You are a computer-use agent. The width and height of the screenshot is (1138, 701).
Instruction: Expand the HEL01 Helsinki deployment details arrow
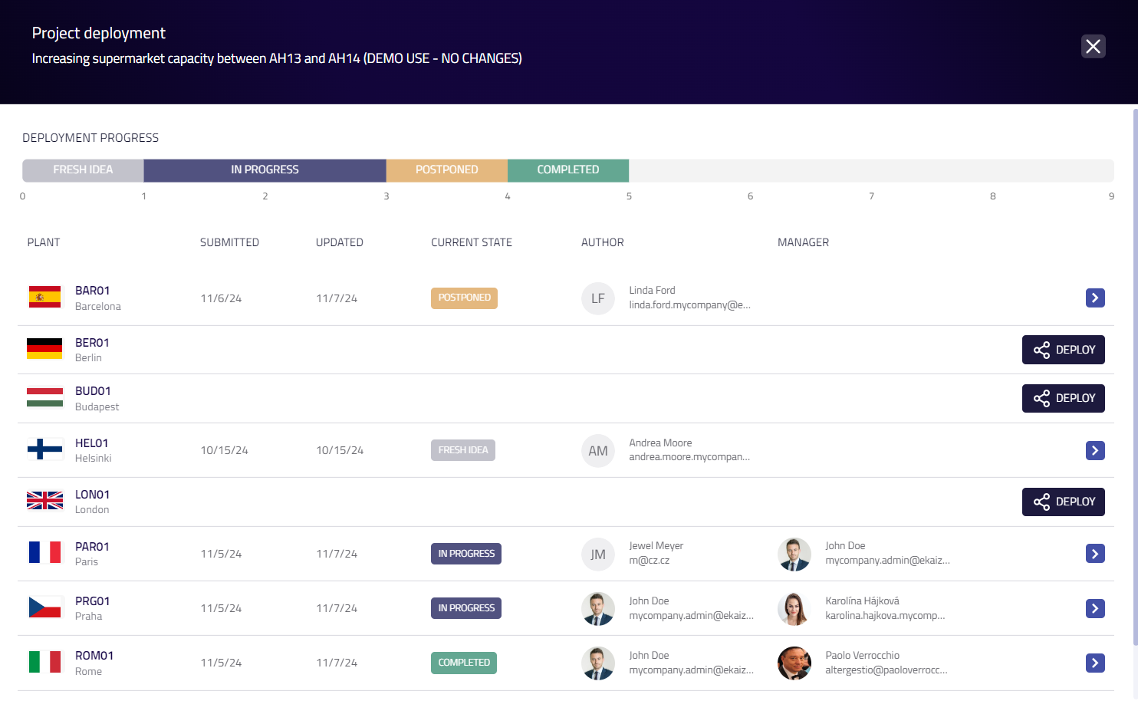(x=1095, y=450)
